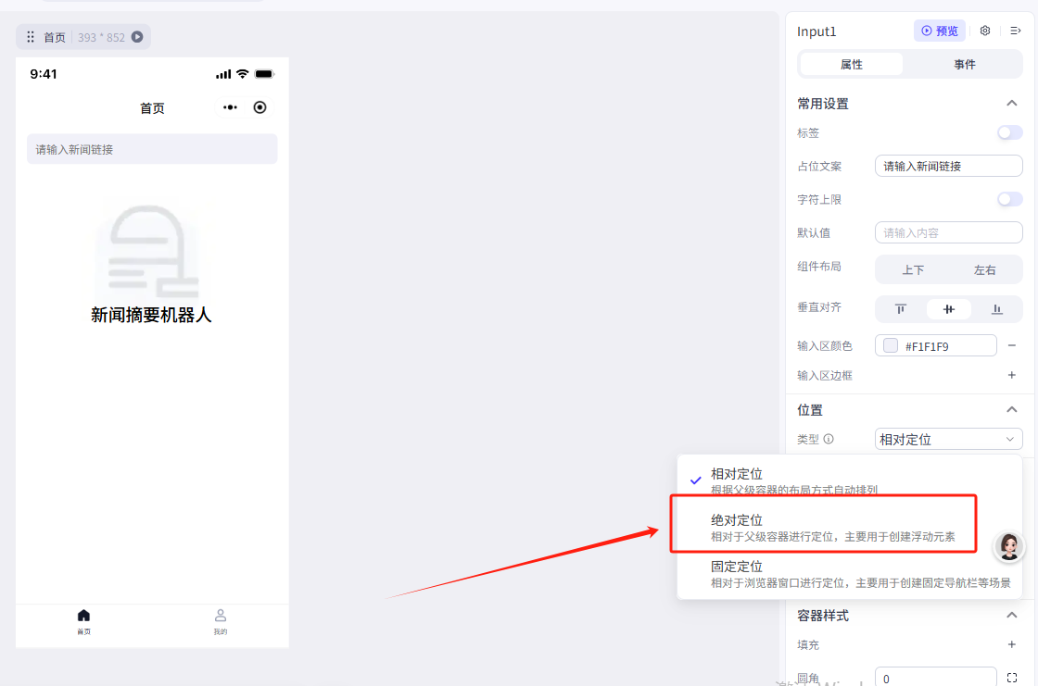Image resolution: width=1038 pixels, height=686 pixels.
Task: Choose 左右 component layout option
Action: (x=984, y=270)
